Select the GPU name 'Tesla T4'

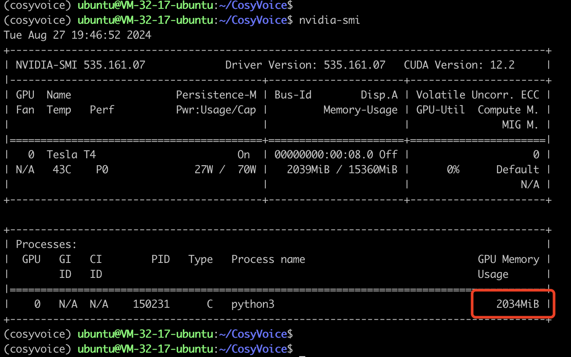coord(71,155)
